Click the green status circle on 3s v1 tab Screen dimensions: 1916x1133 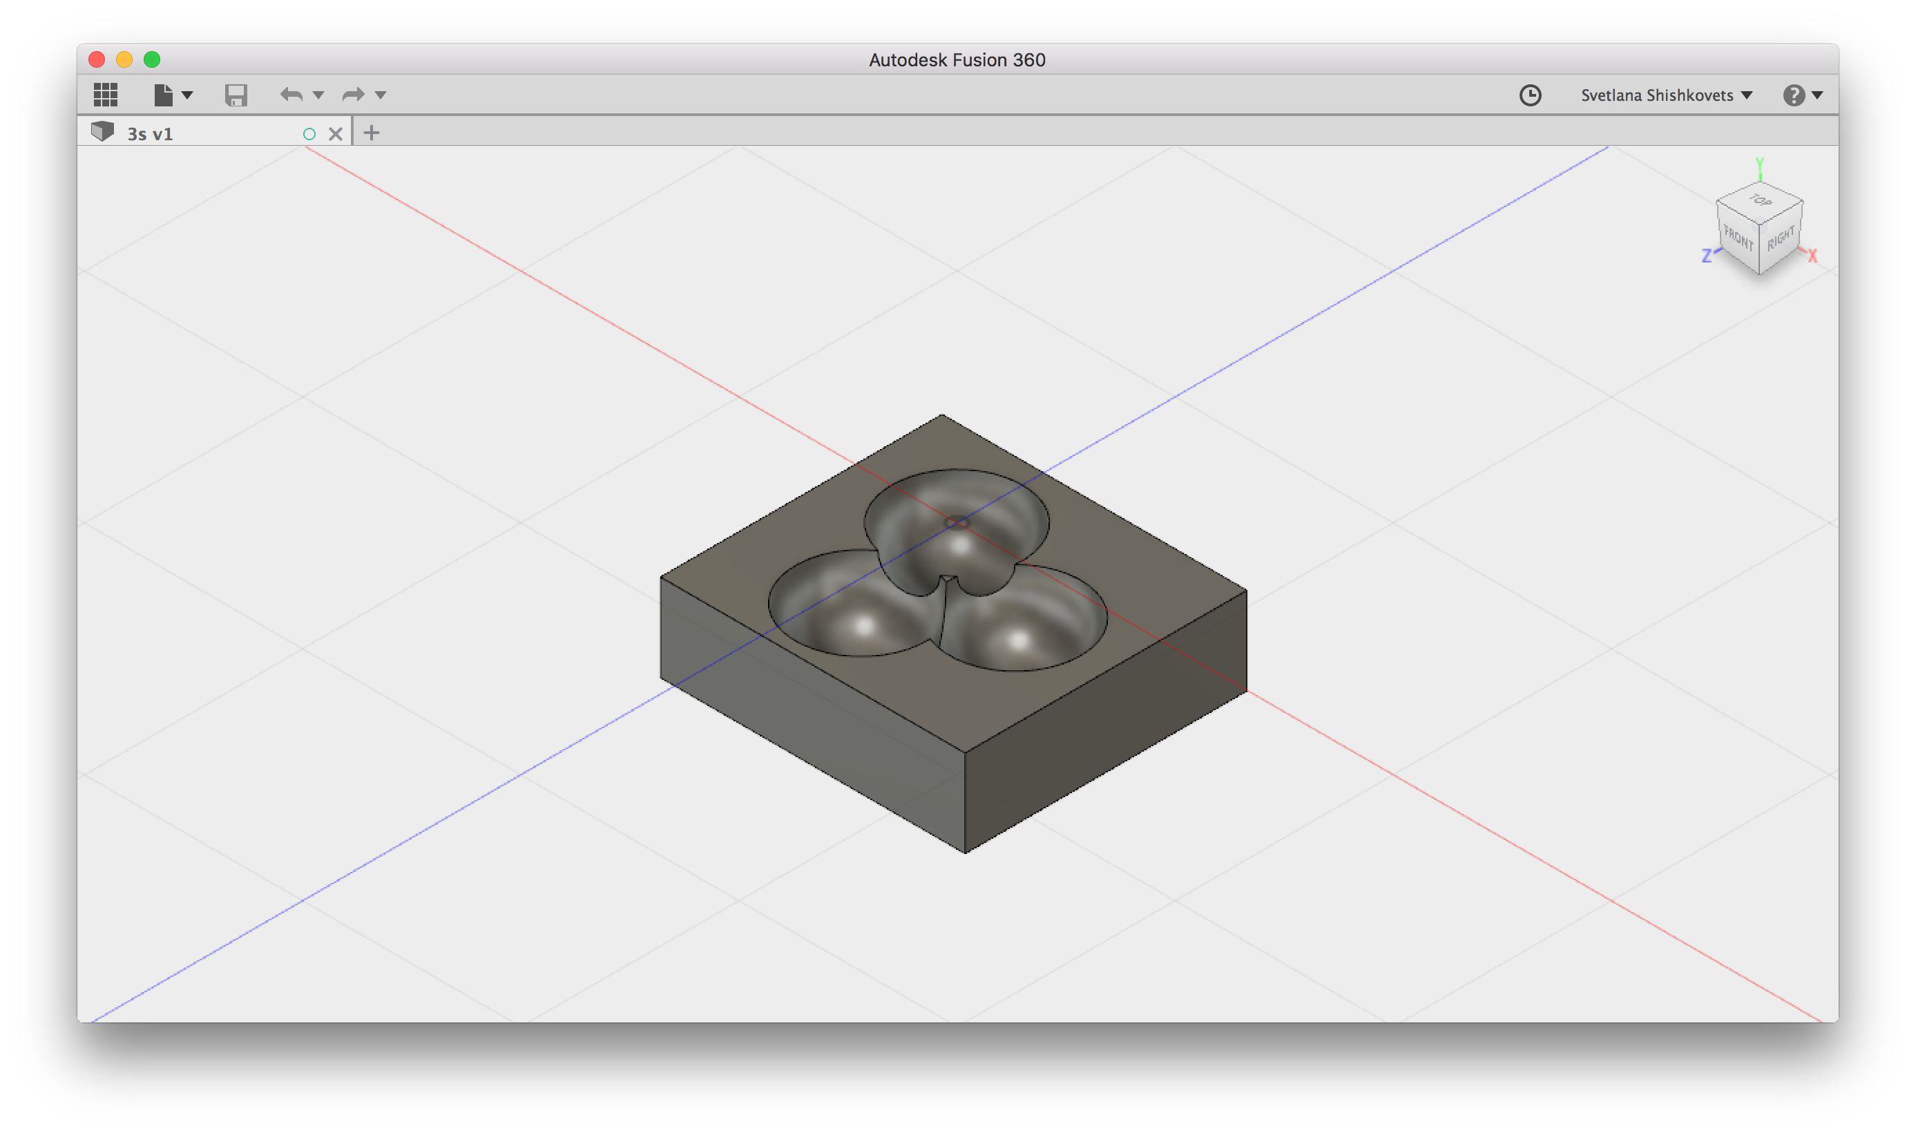(309, 133)
